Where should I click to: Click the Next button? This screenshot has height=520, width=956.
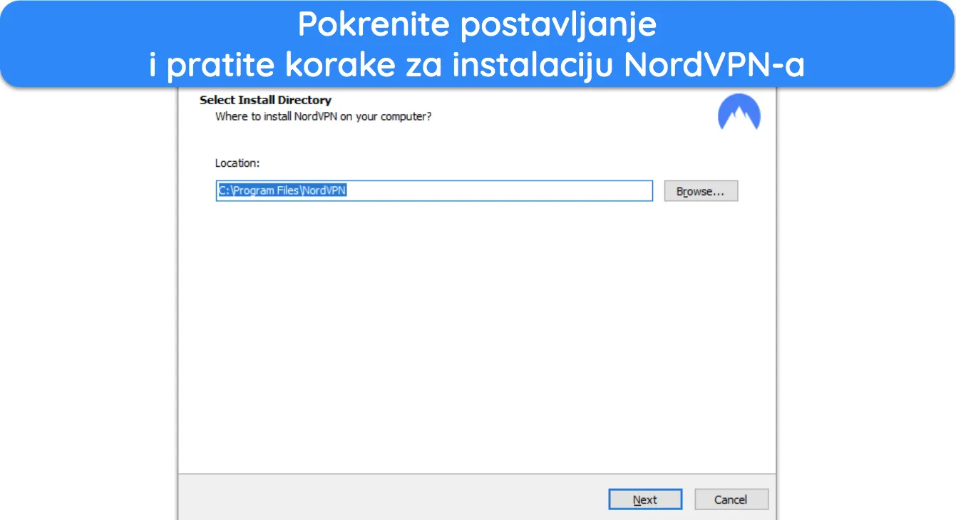(x=645, y=499)
